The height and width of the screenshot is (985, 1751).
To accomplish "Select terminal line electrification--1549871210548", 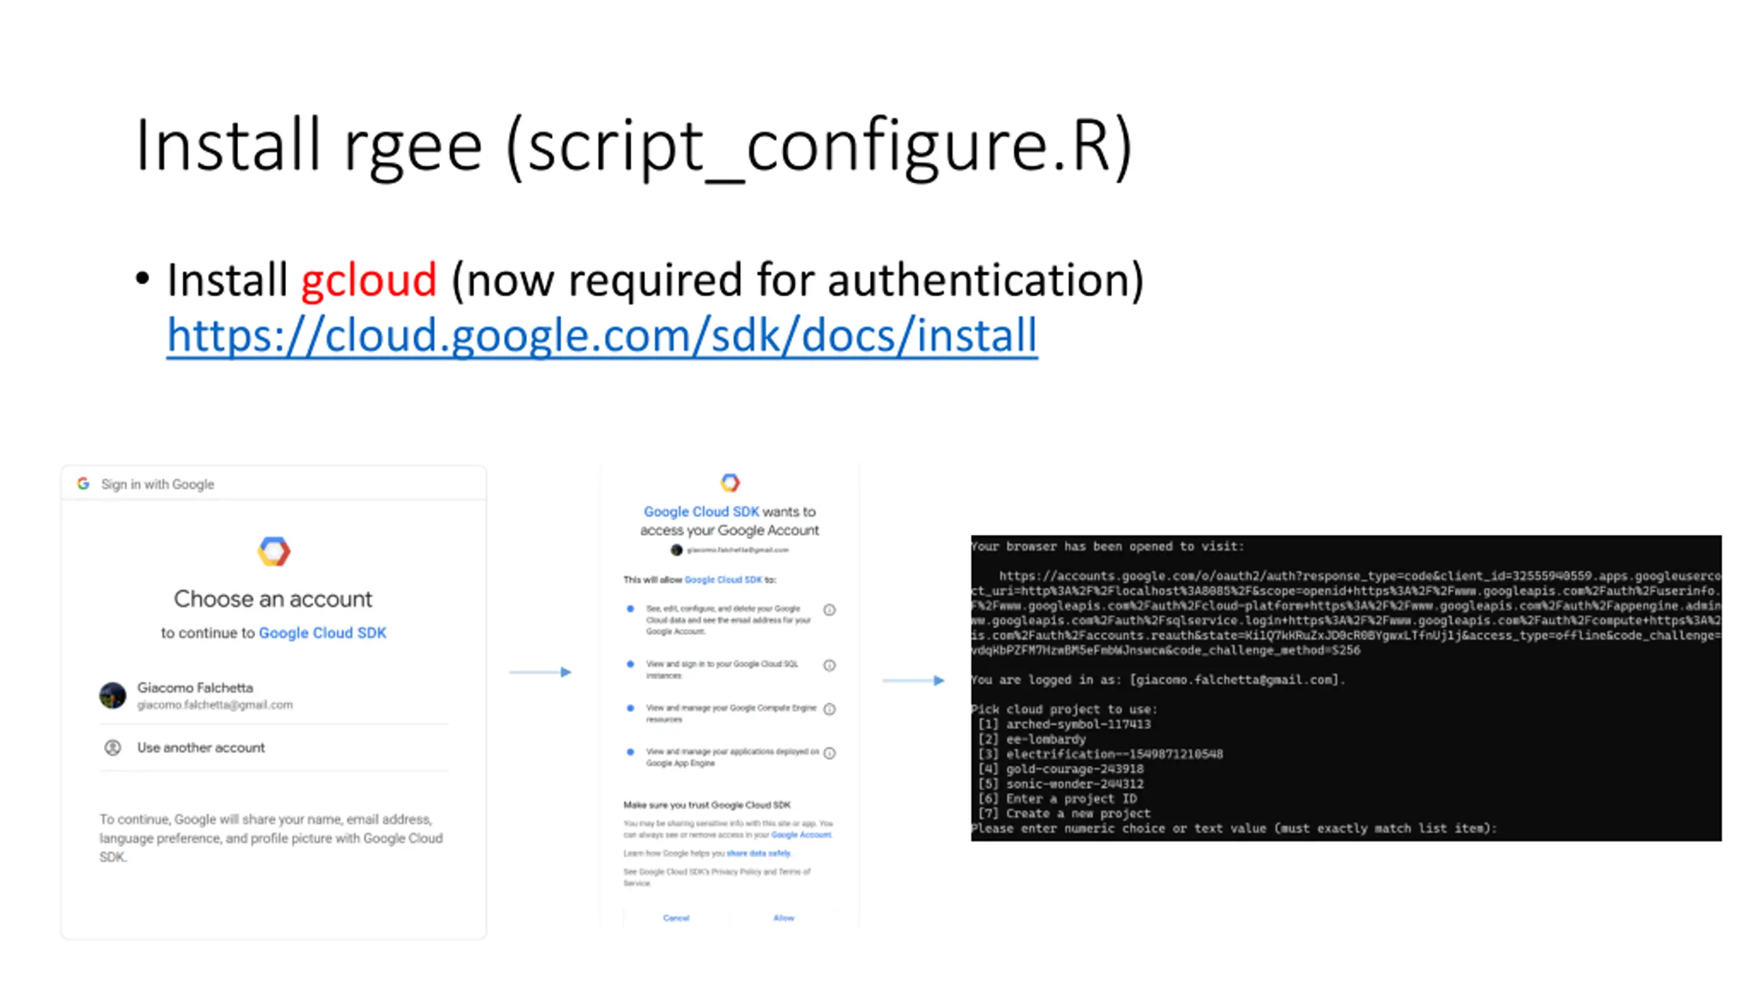I will tap(1100, 754).
